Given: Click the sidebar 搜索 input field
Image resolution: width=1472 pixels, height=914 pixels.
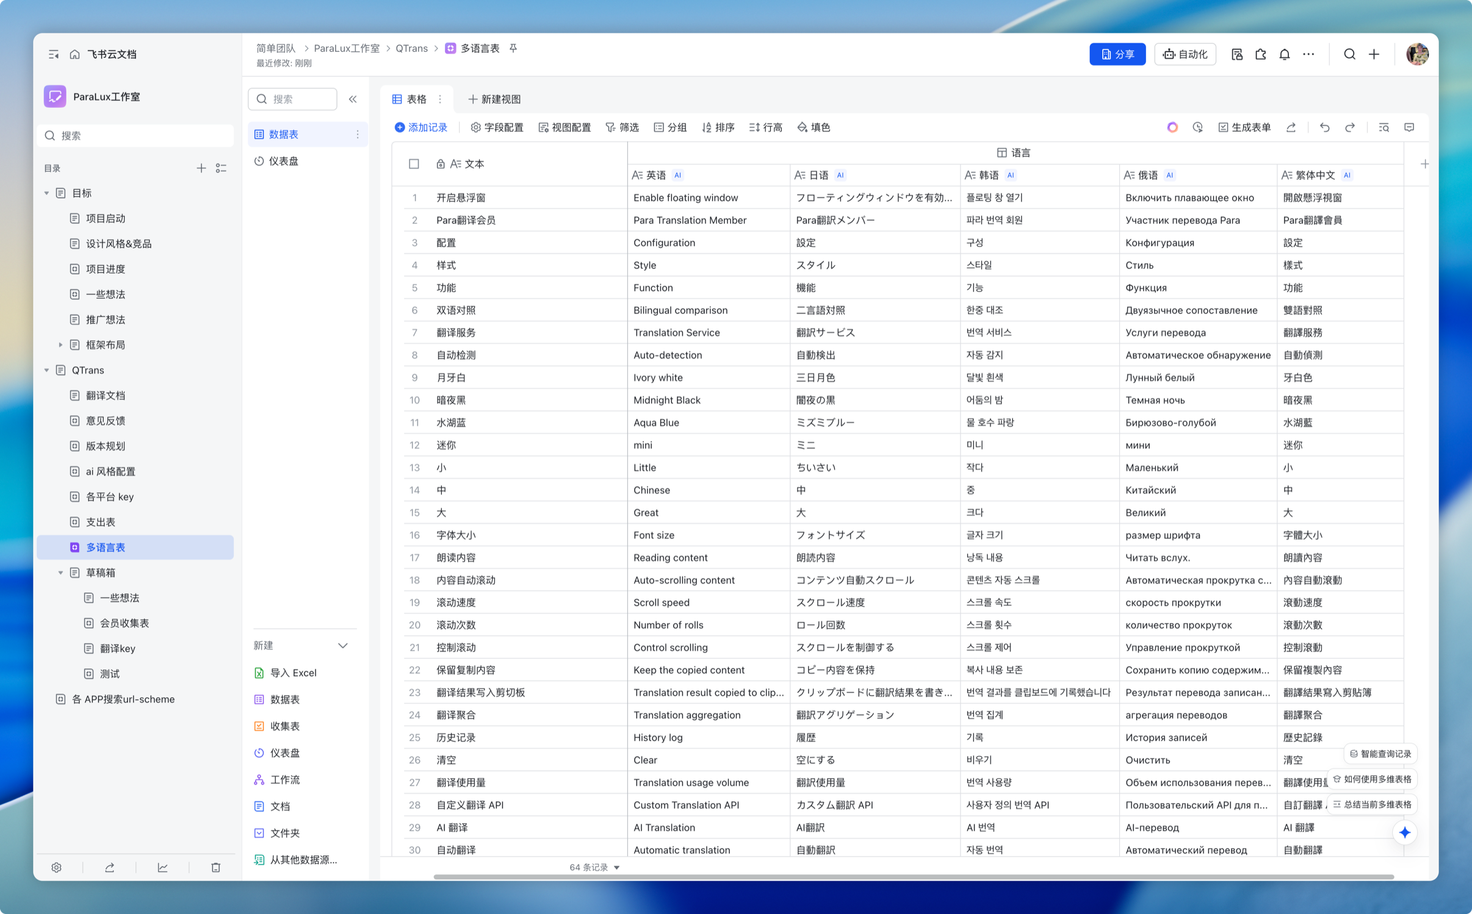Looking at the screenshot, I should 135,135.
